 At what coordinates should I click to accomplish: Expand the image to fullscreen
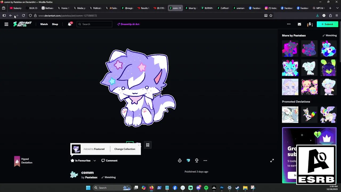[272, 161]
